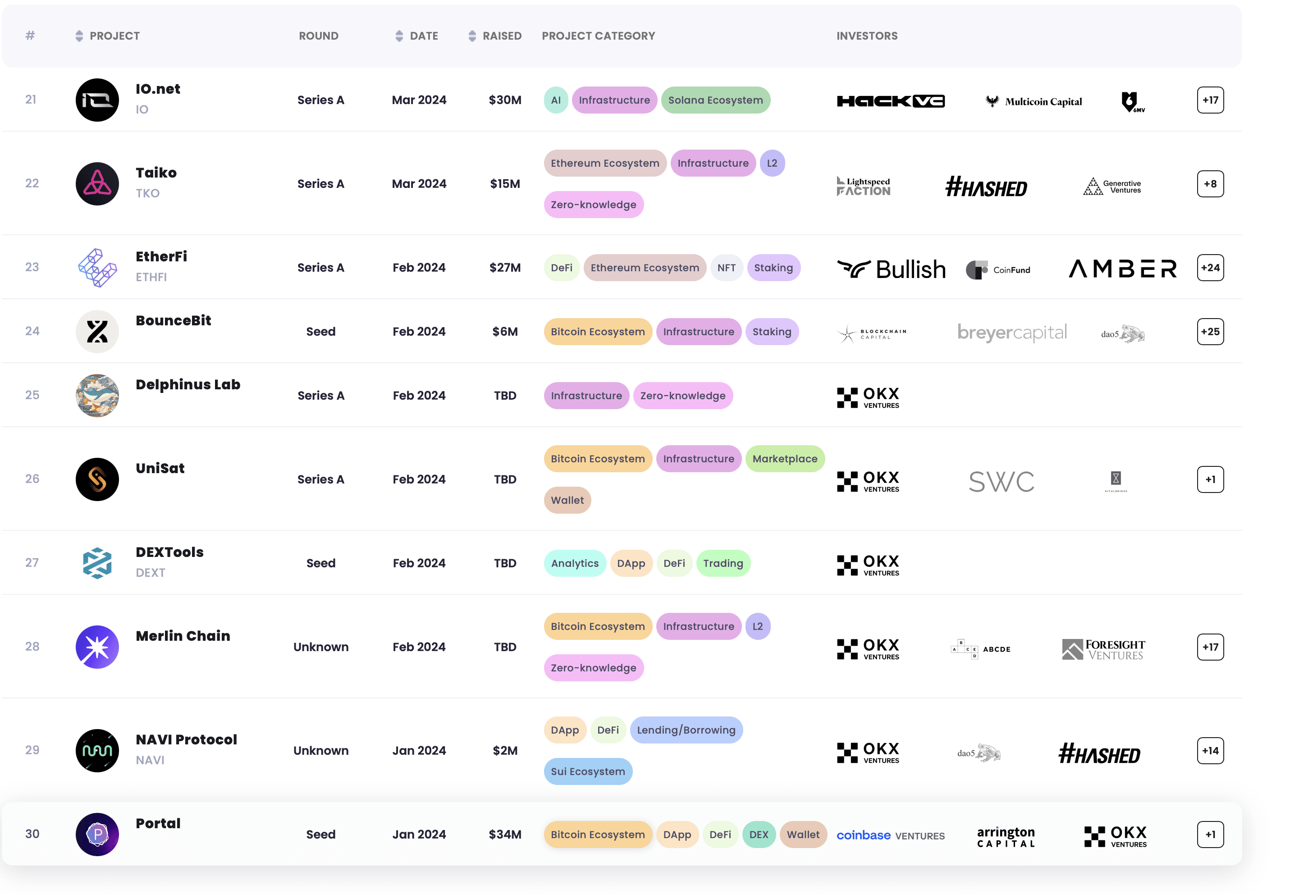Click the Solana Ecosystem category tag

click(715, 100)
